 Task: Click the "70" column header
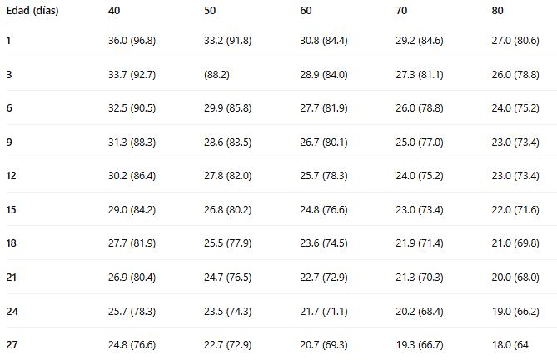tap(401, 12)
